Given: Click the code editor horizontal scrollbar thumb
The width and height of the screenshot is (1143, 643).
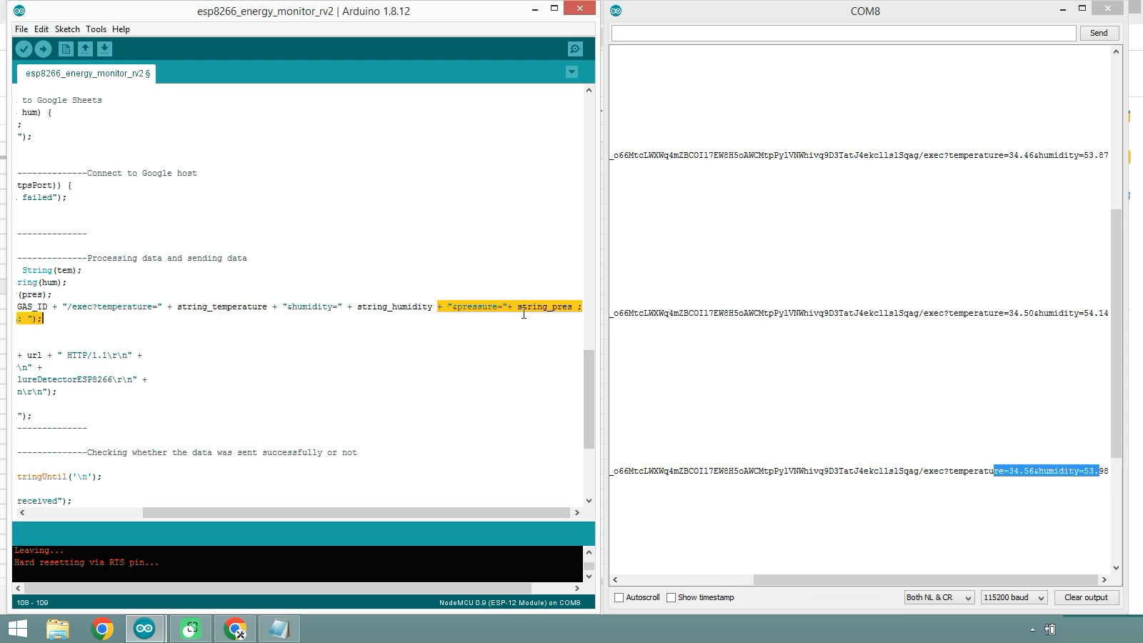Looking at the screenshot, I should coord(356,512).
